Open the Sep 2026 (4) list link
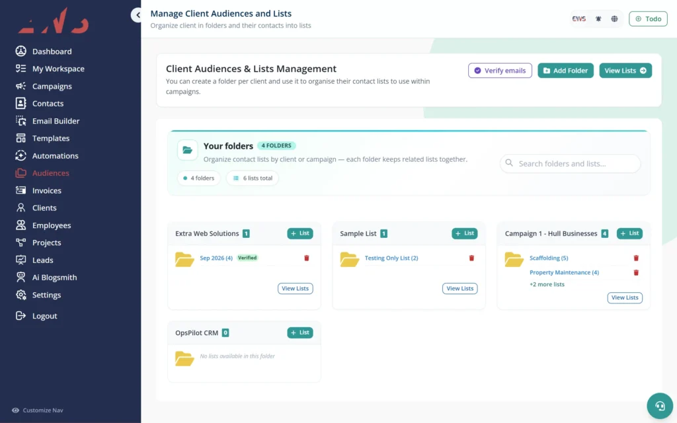677x423 pixels. click(x=216, y=258)
